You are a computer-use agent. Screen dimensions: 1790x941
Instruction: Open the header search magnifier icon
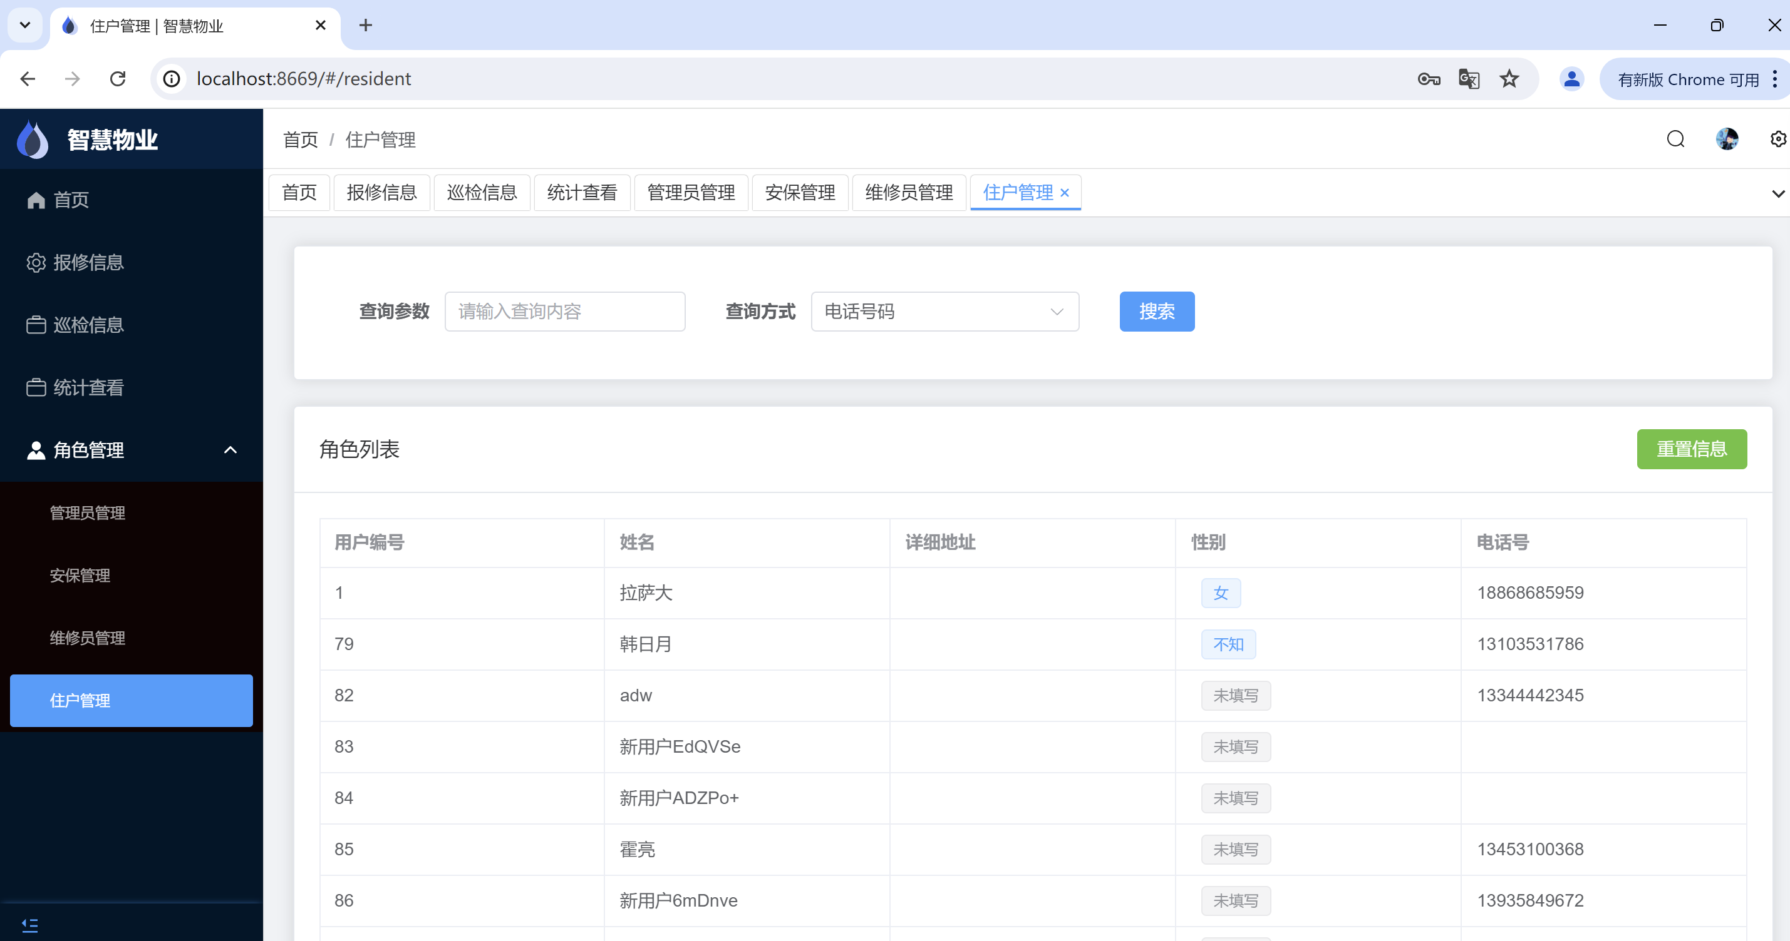[x=1675, y=140]
